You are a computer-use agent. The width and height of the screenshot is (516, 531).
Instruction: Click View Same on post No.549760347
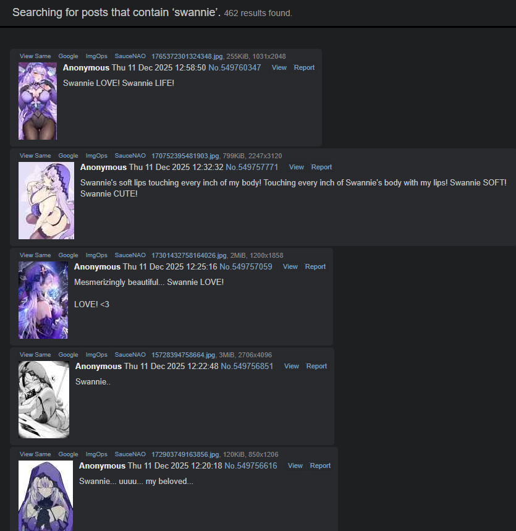pos(35,56)
